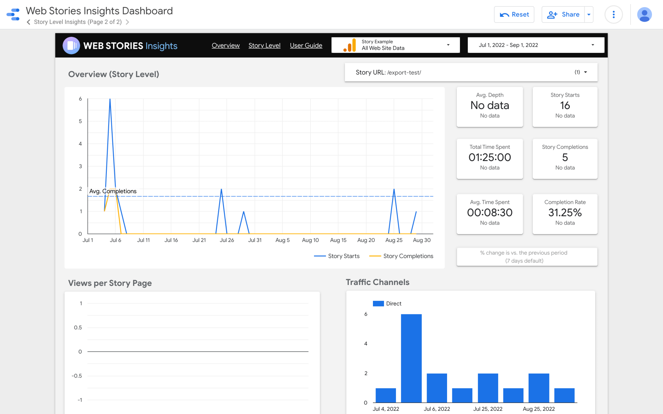Open the User Guide page
Image resolution: width=663 pixels, height=414 pixels.
[x=306, y=45]
